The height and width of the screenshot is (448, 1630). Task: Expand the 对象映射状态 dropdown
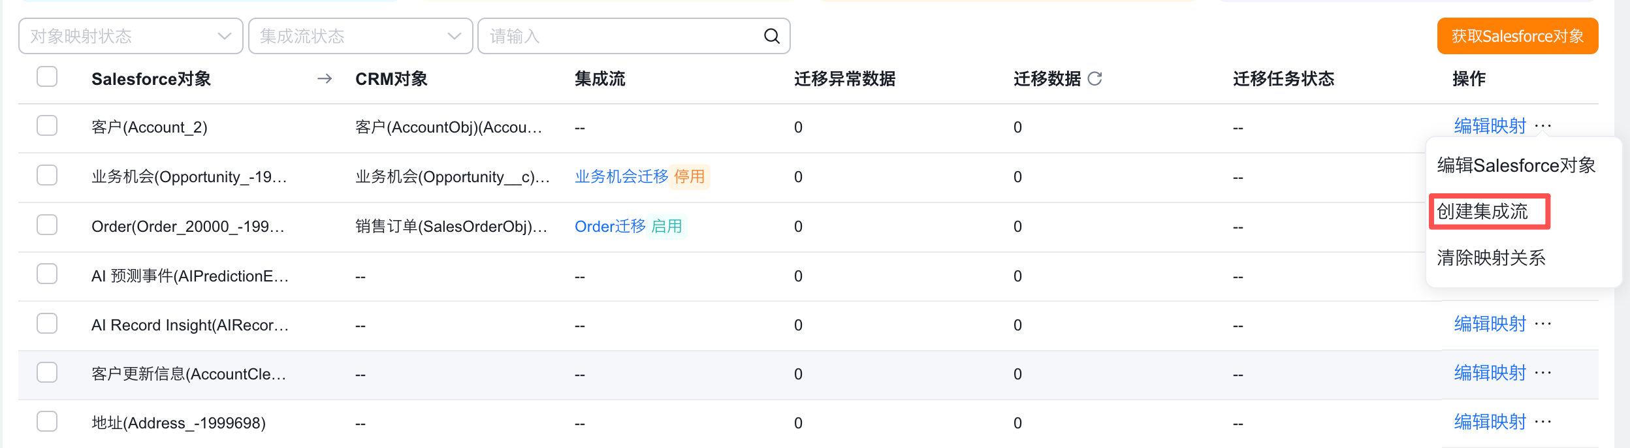131,36
